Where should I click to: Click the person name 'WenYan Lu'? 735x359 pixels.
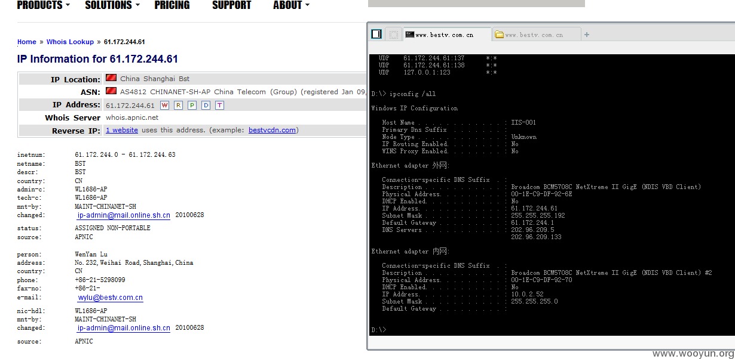tap(91, 255)
